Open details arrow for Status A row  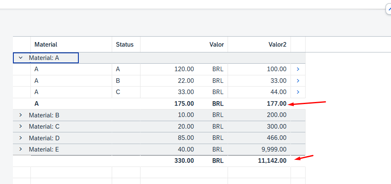(298, 69)
